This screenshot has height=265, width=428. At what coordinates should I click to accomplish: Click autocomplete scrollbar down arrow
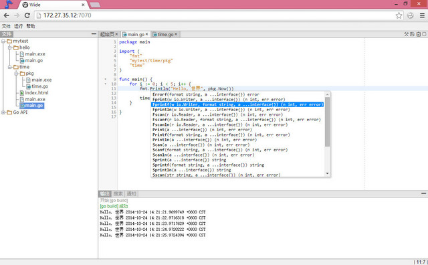[327, 173]
